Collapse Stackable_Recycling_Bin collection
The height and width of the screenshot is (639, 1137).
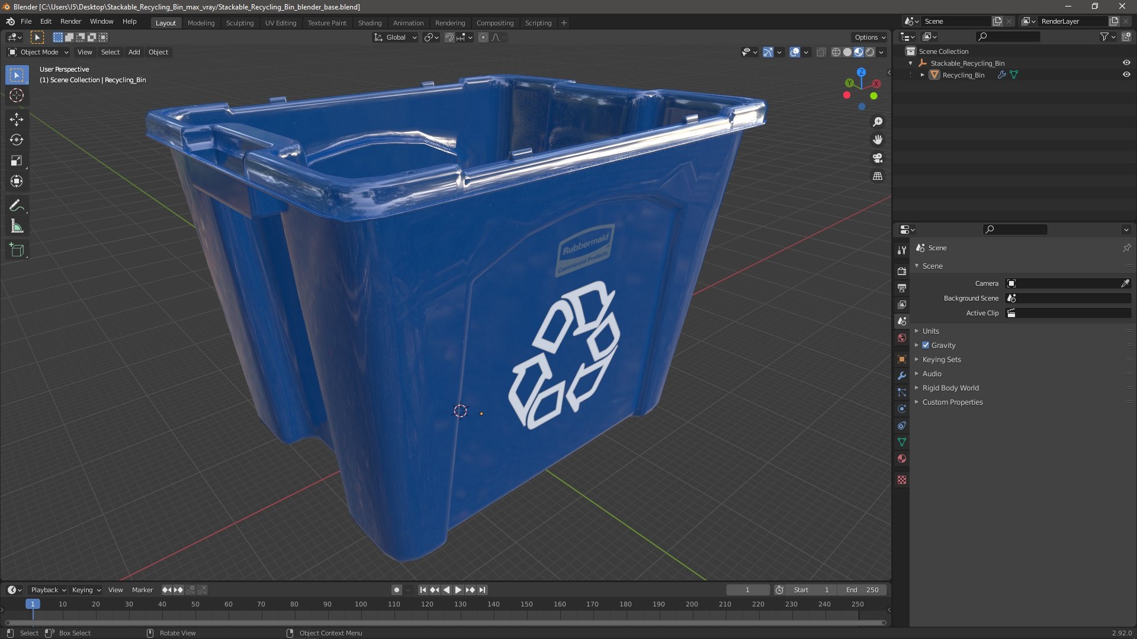coord(910,63)
